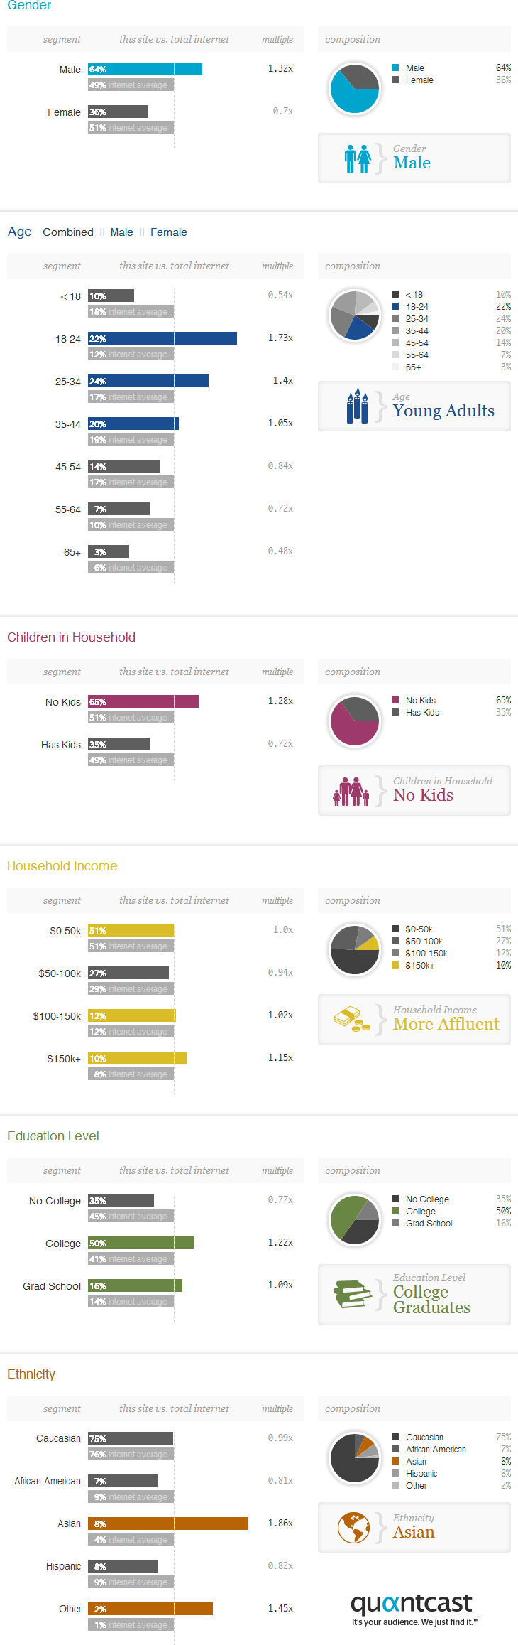518x1645 pixels.
Task: Click the Quantcast logo
Action: click(414, 1609)
